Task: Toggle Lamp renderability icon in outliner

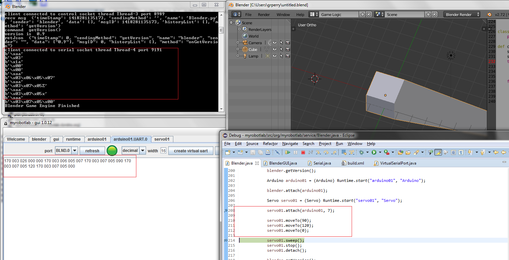Action: pos(288,56)
